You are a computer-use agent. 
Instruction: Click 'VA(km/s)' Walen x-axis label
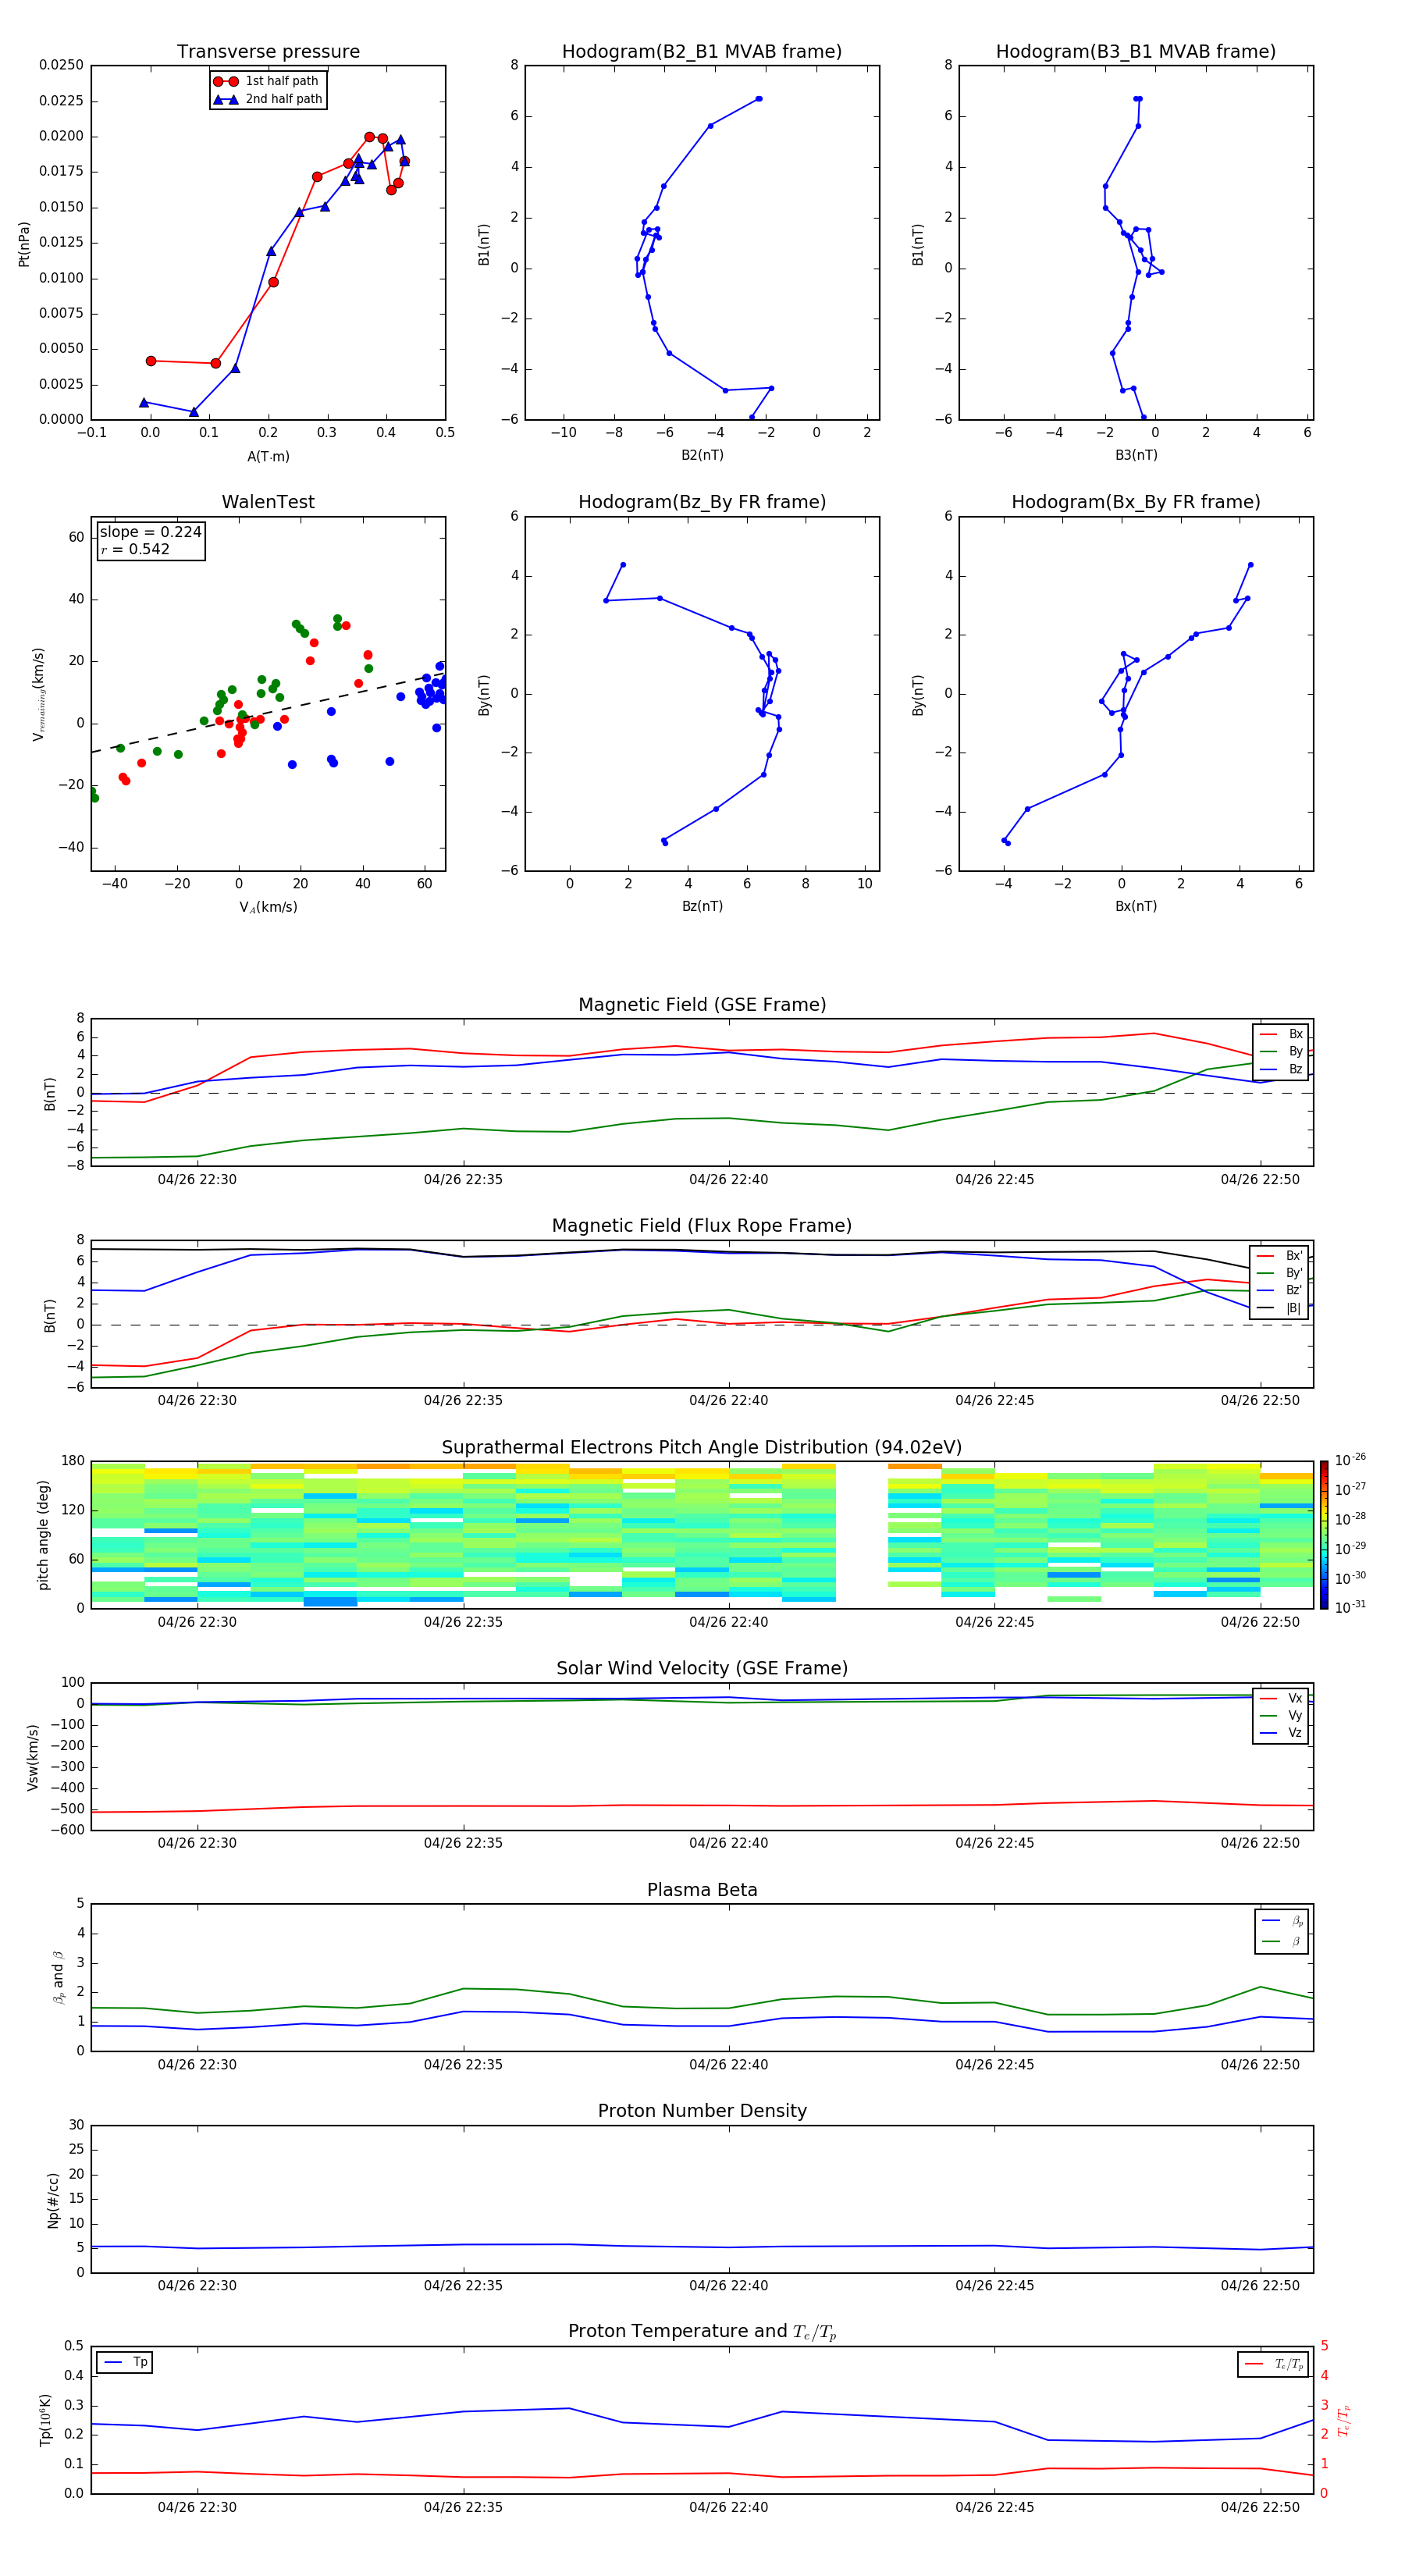click(268, 908)
